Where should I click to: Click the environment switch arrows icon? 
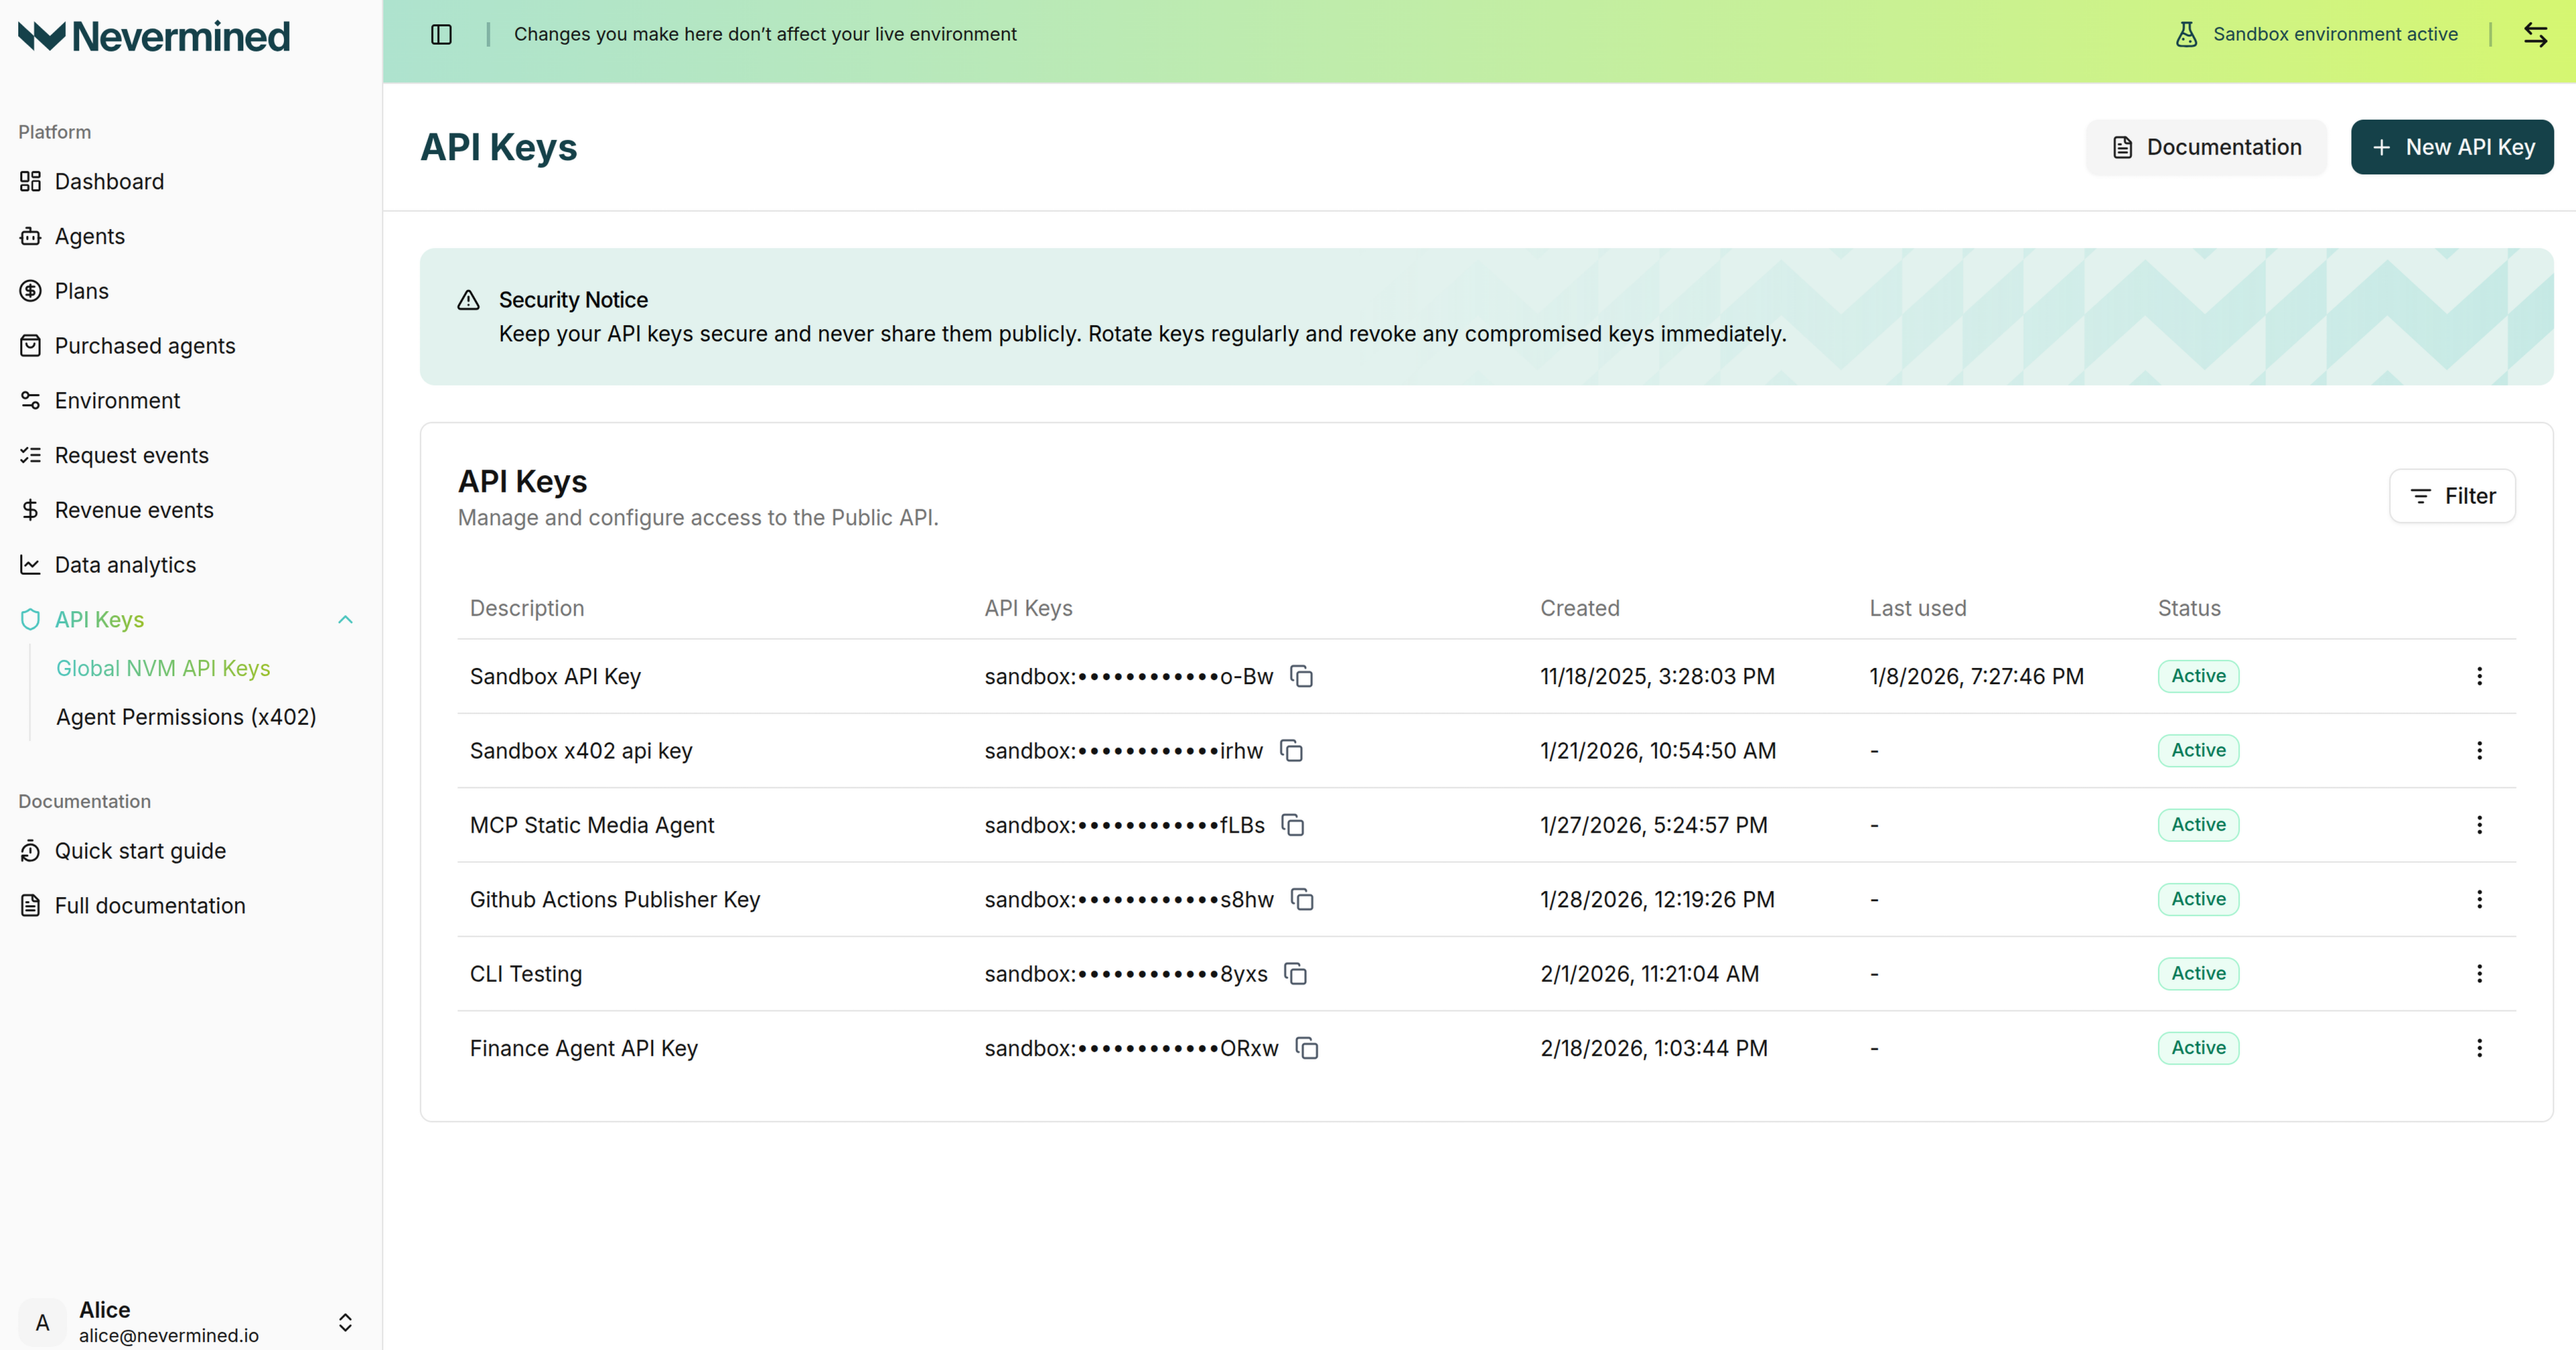2537,33
